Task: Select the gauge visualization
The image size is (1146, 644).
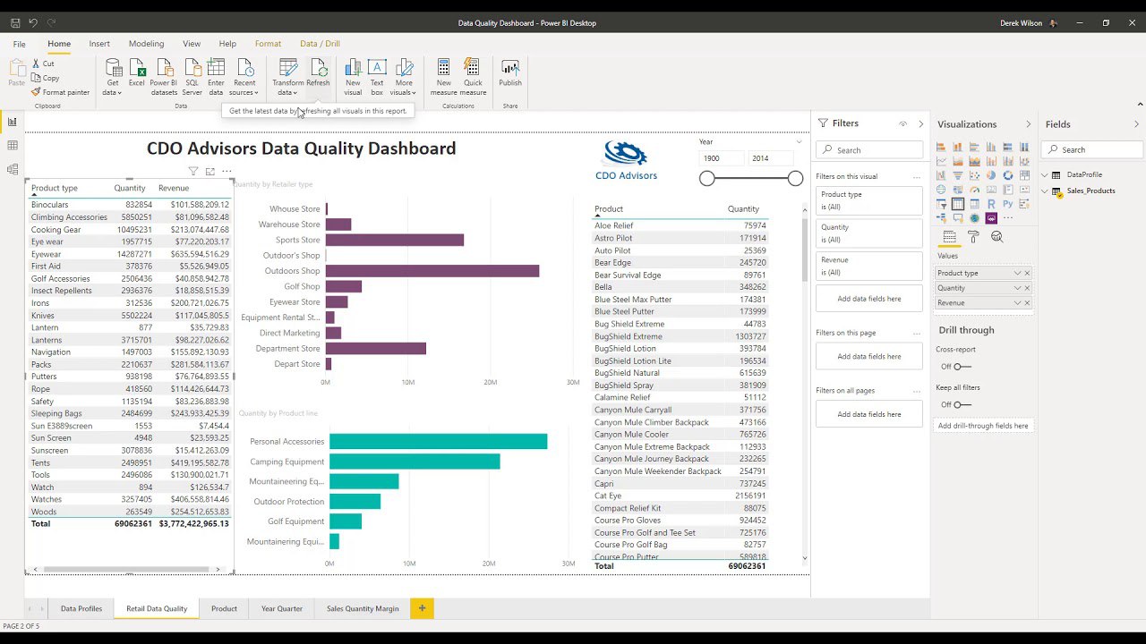Action: (974, 190)
